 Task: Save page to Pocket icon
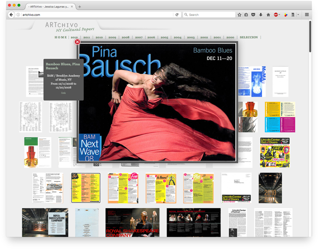(x=253, y=14)
